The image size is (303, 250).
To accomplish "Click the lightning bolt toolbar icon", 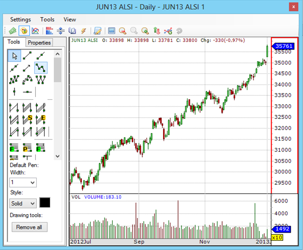I will [x=84, y=31].
